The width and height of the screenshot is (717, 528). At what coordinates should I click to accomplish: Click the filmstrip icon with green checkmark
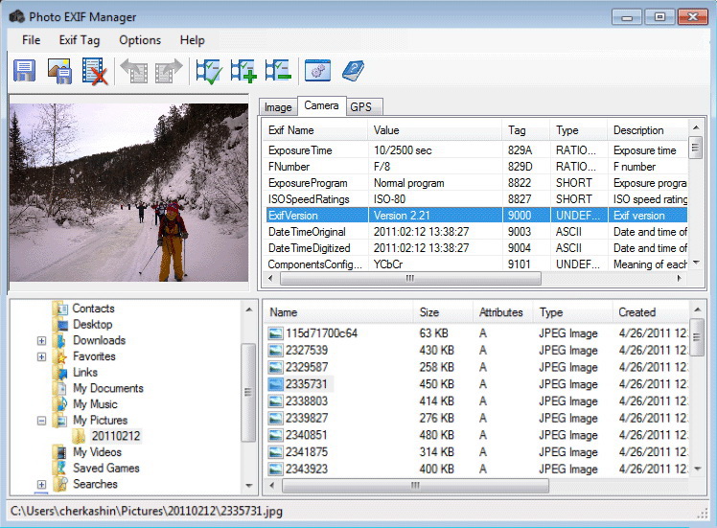tap(208, 71)
